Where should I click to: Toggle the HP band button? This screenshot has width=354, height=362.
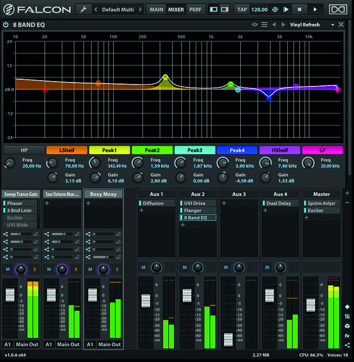click(x=24, y=150)
